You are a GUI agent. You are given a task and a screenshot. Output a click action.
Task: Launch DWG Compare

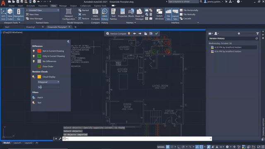tap(95, 14)
